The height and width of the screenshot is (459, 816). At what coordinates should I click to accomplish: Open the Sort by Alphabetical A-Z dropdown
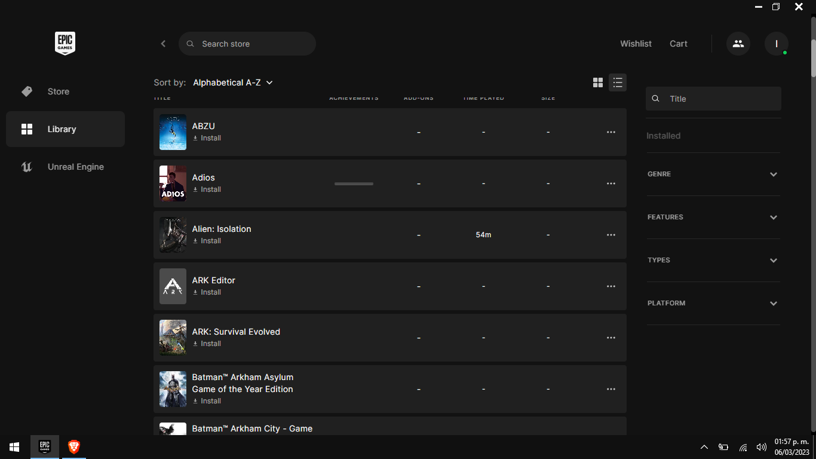pos(233,82)
